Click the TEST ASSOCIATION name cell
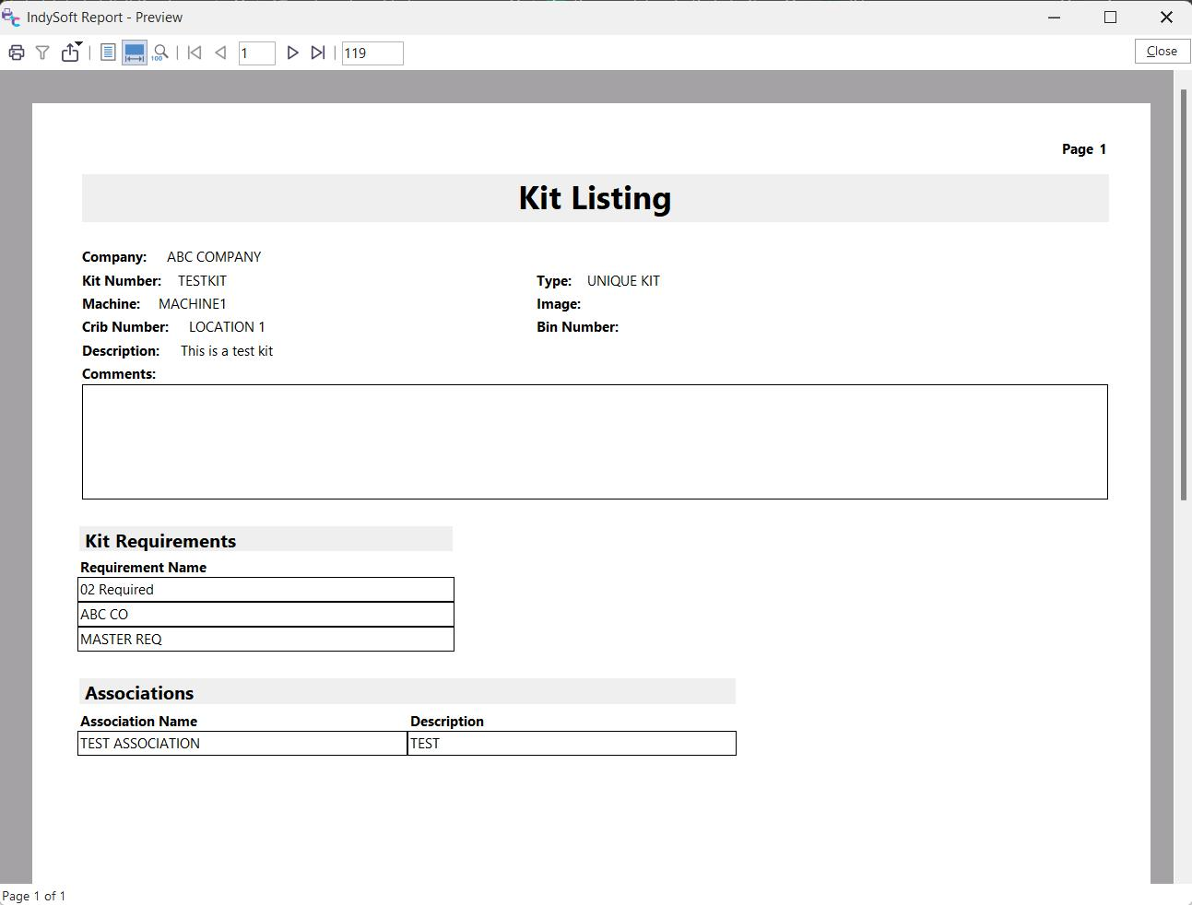 [x=242, y=744]
